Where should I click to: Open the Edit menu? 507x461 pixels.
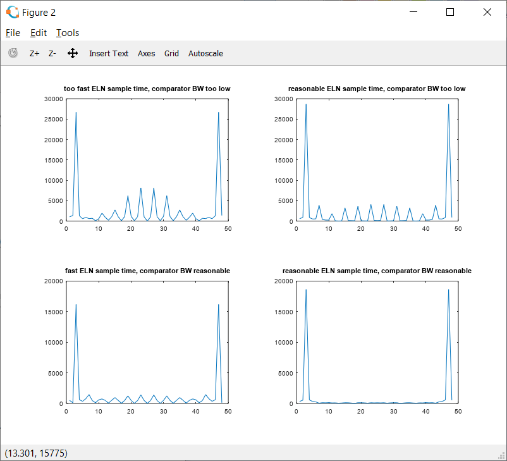38,33
